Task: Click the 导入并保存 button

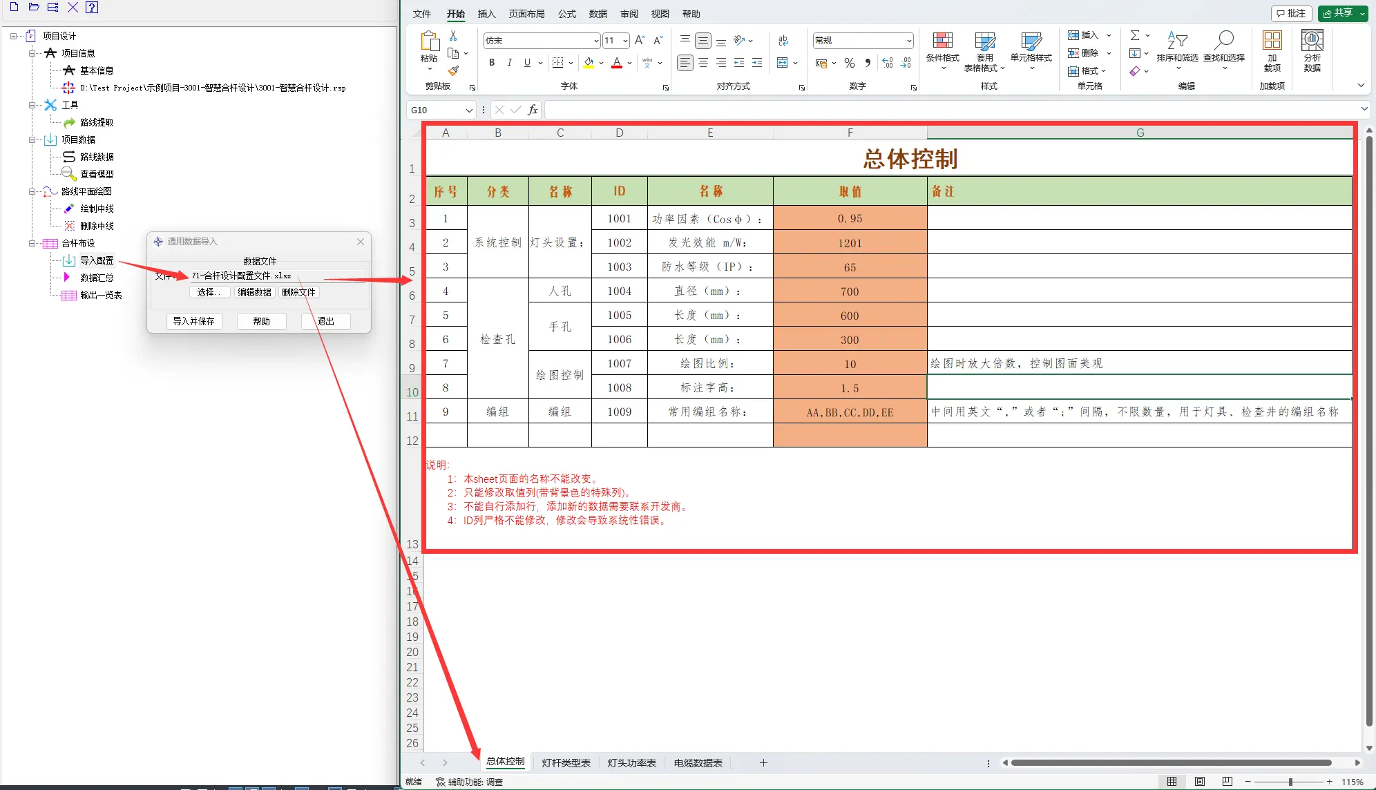Action: click(x=194, y=321)
